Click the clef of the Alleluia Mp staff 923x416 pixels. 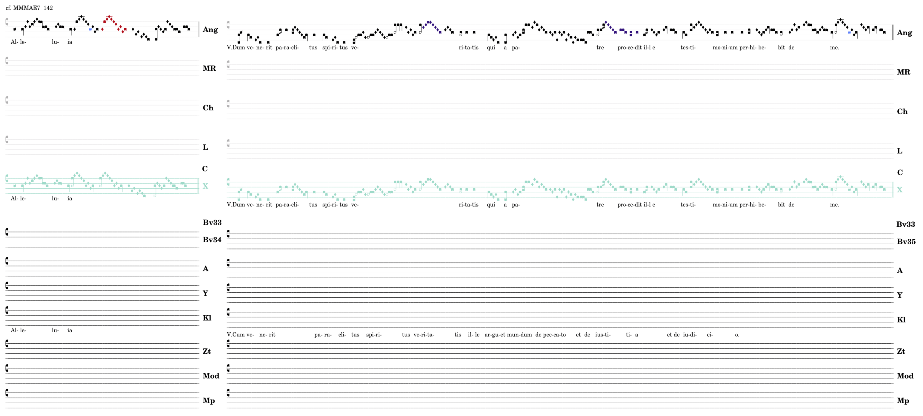[7, 393]
